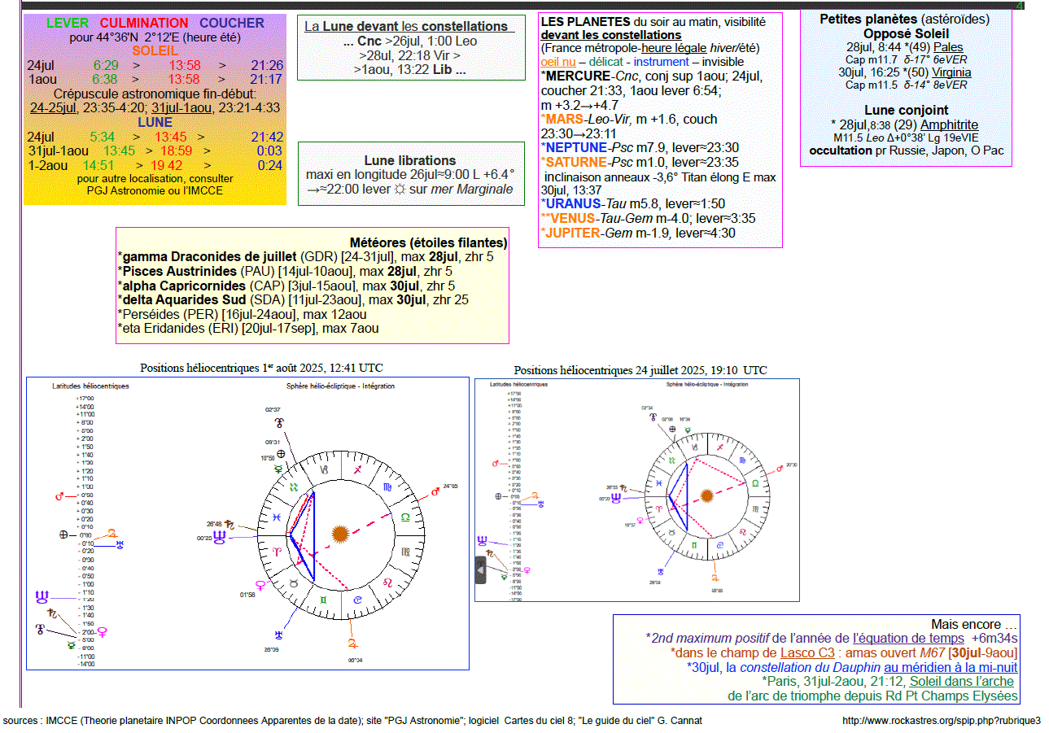Viewport: 1049px width, 733px height.
Task: Open the 'oeil nu' visibility link
Action: [557, 62]
